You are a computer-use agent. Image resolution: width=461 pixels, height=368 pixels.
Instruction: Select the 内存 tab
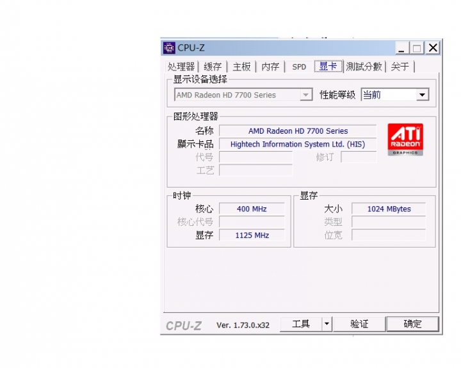[270, 67]
